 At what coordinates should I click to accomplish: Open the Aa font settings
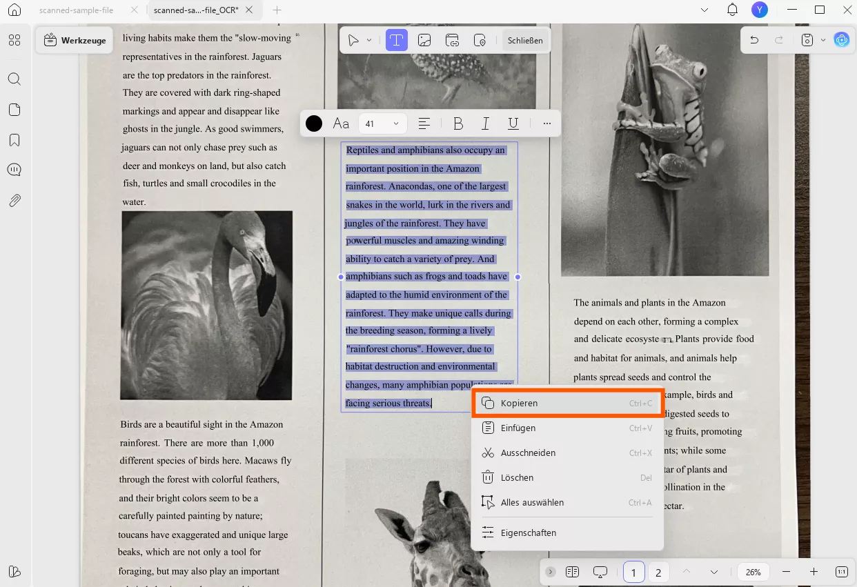coord(341,123)
